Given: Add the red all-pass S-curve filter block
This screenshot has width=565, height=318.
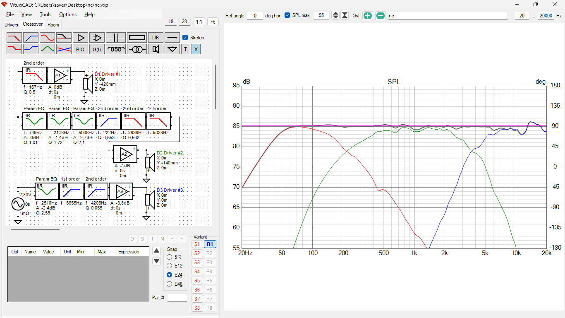Looking at the screenshot, I should tap(48, 38).
